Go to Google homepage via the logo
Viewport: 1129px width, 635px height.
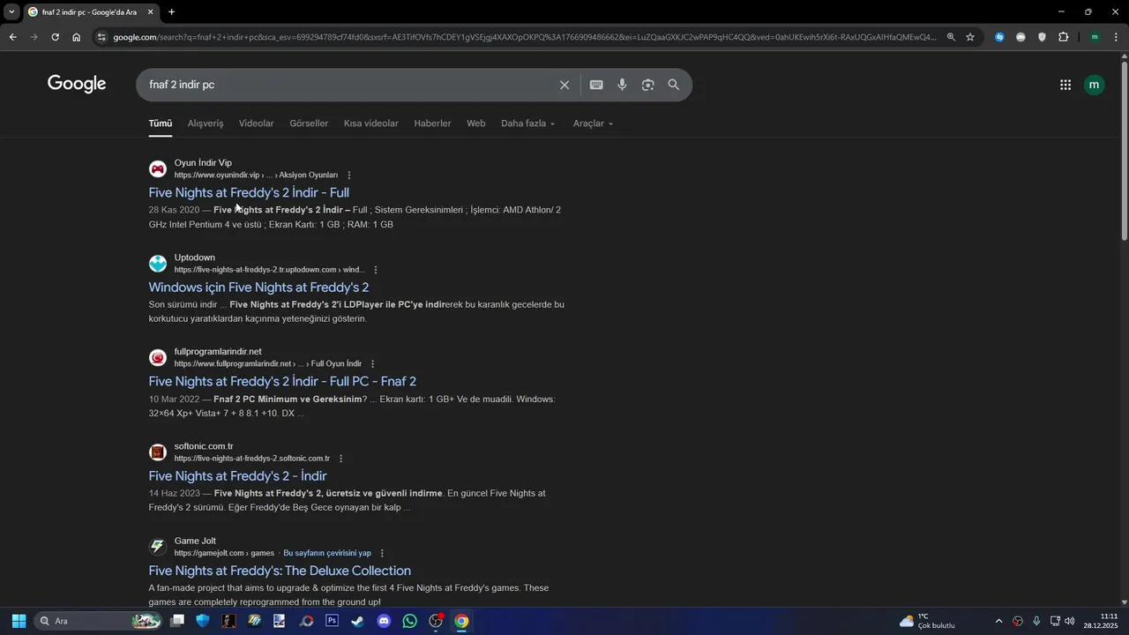77,84
